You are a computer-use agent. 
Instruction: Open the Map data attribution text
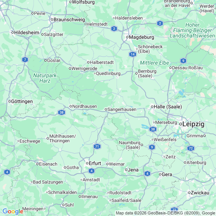[165, 213]
